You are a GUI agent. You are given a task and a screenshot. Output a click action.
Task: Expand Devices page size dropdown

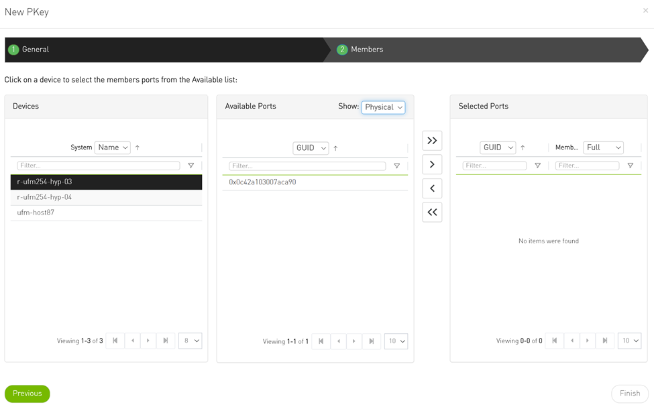coord(190,341)
